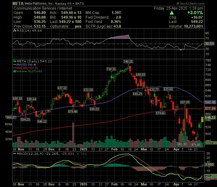Click the Open value 546.80
The width and height of the screenshot is (217, 187).
(x=40, y=13)
